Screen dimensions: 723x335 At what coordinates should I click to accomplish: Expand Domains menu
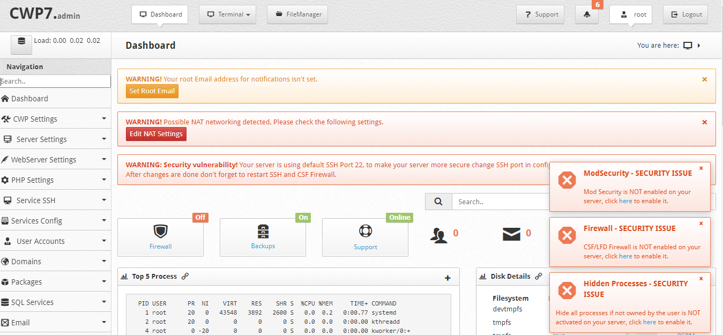56,262
